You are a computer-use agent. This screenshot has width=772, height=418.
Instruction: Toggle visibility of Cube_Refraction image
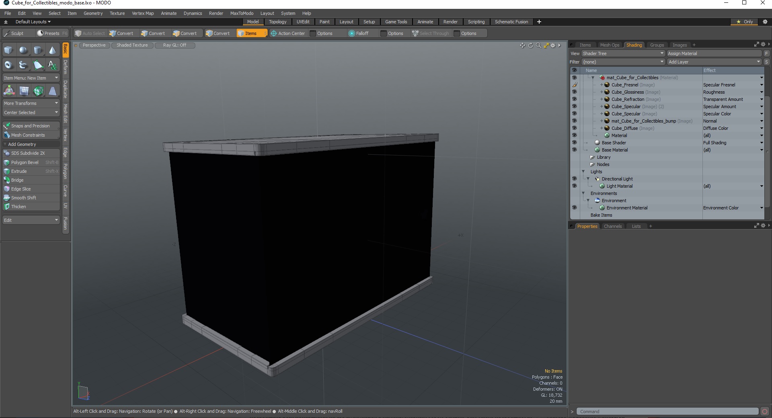tap(574, 99)
